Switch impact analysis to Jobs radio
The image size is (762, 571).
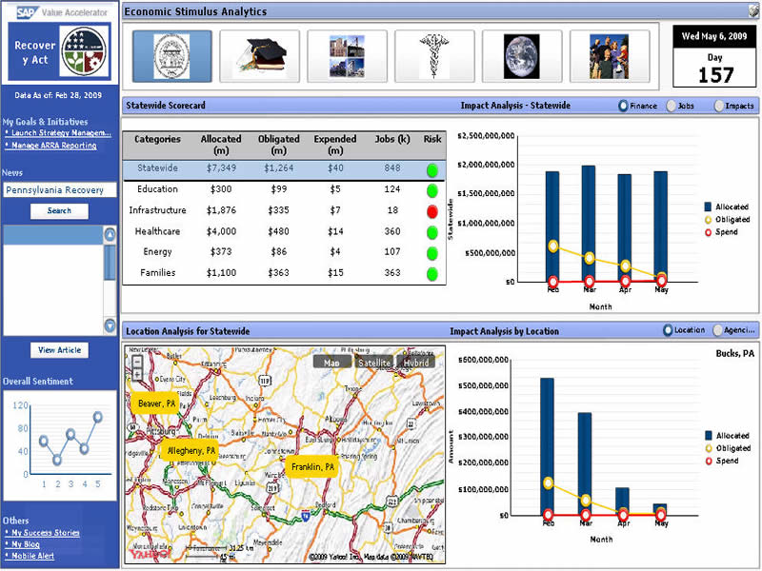point(672,106)
